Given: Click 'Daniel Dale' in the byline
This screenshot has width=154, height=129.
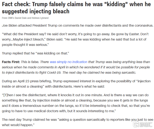Looking at the screenshot, I should (21, 18).
